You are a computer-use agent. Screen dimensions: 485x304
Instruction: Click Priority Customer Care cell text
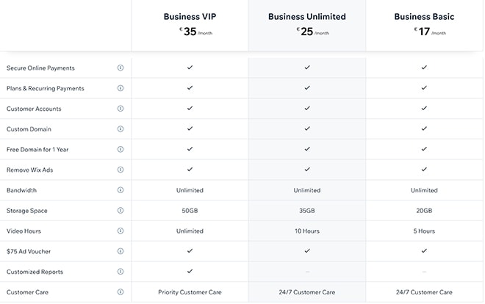point(190,292)
